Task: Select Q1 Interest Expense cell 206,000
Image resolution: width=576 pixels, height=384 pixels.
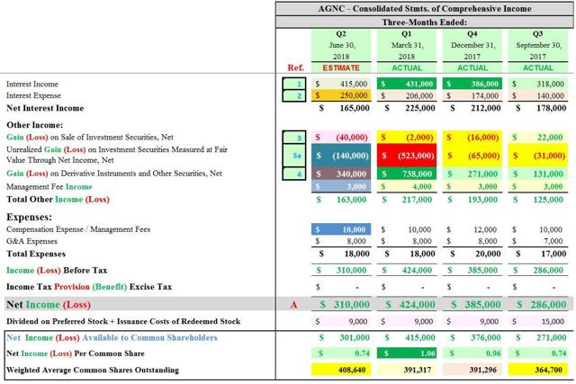Action: click(407, 95)
